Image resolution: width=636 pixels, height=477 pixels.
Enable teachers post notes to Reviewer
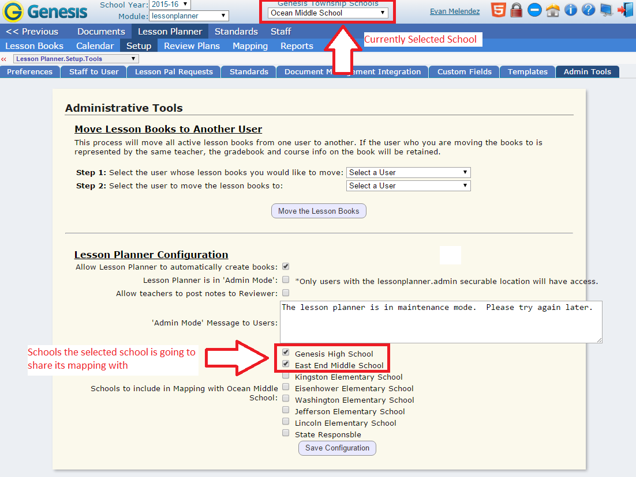[286, 293]
